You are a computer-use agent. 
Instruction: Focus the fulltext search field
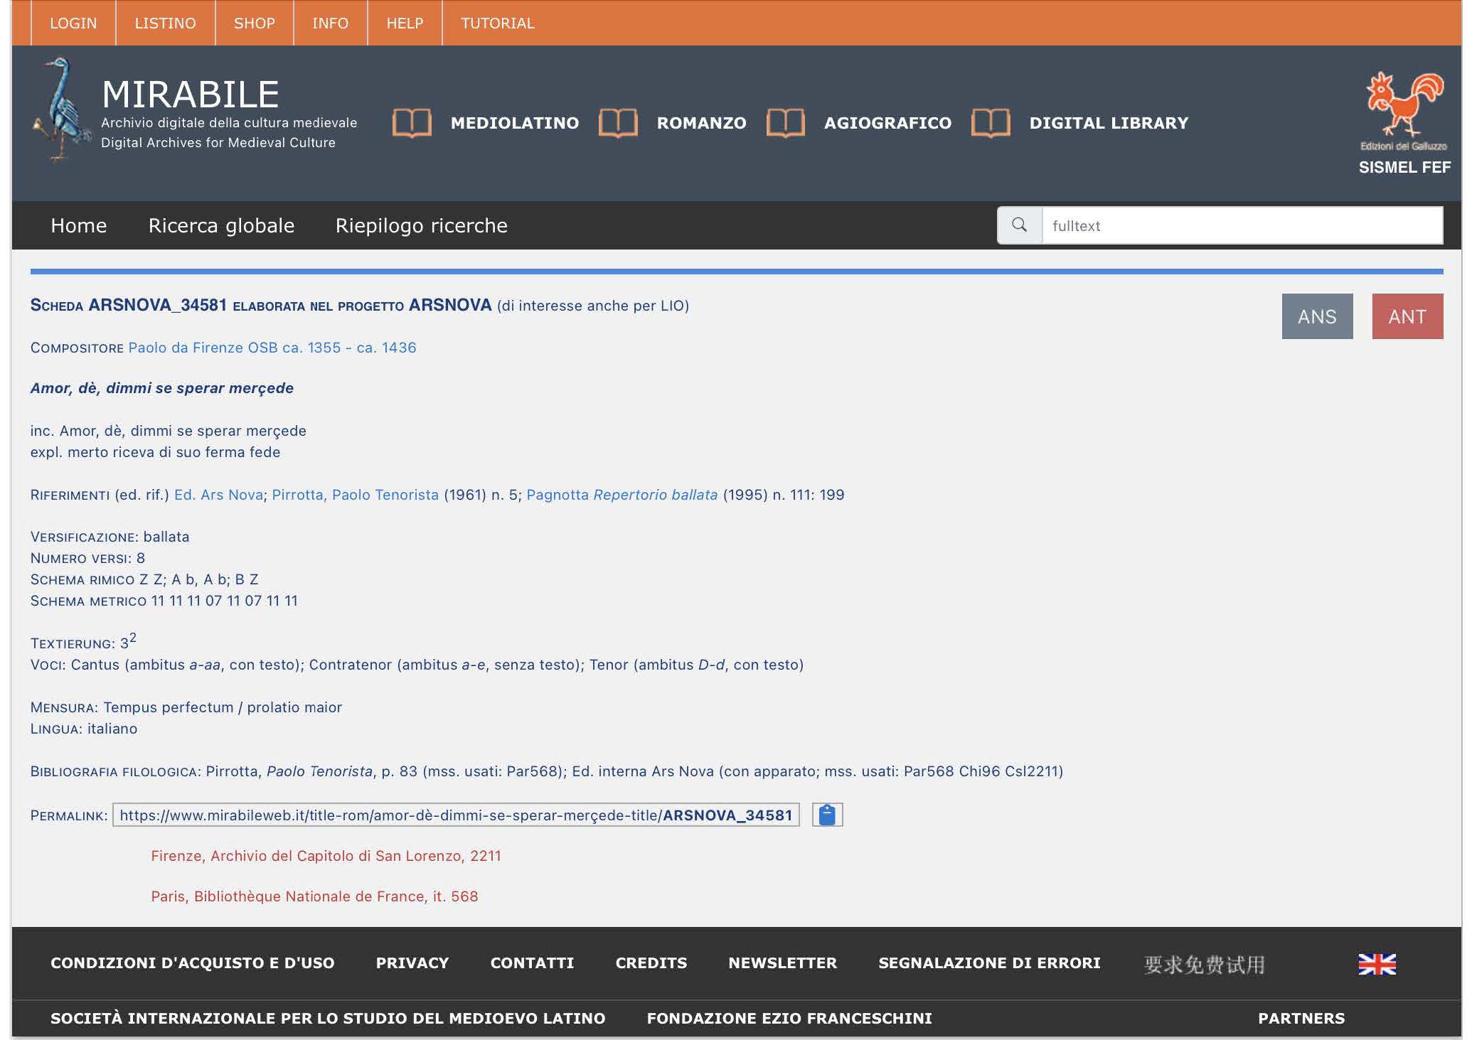coord(1241,225)
